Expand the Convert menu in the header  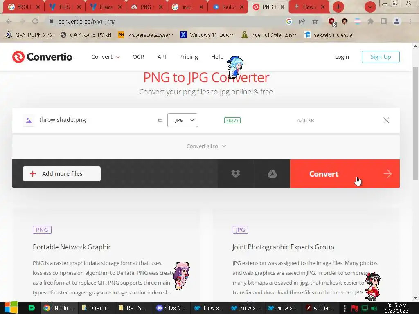(106, 57)
